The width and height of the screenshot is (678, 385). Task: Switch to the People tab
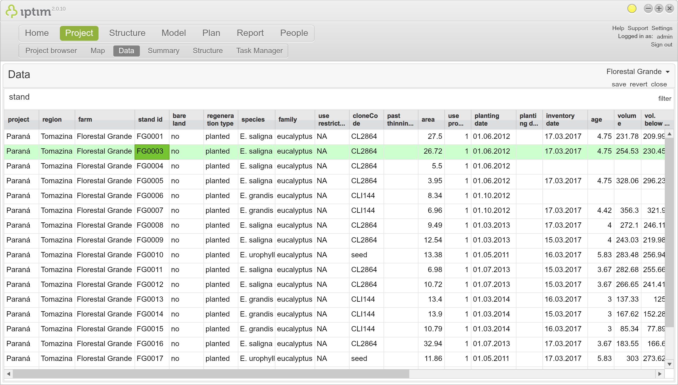click(294, 33)
